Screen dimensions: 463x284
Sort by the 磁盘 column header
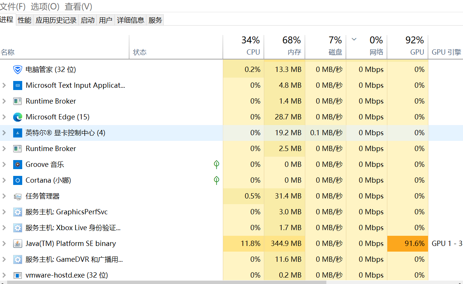pos(325,47)
